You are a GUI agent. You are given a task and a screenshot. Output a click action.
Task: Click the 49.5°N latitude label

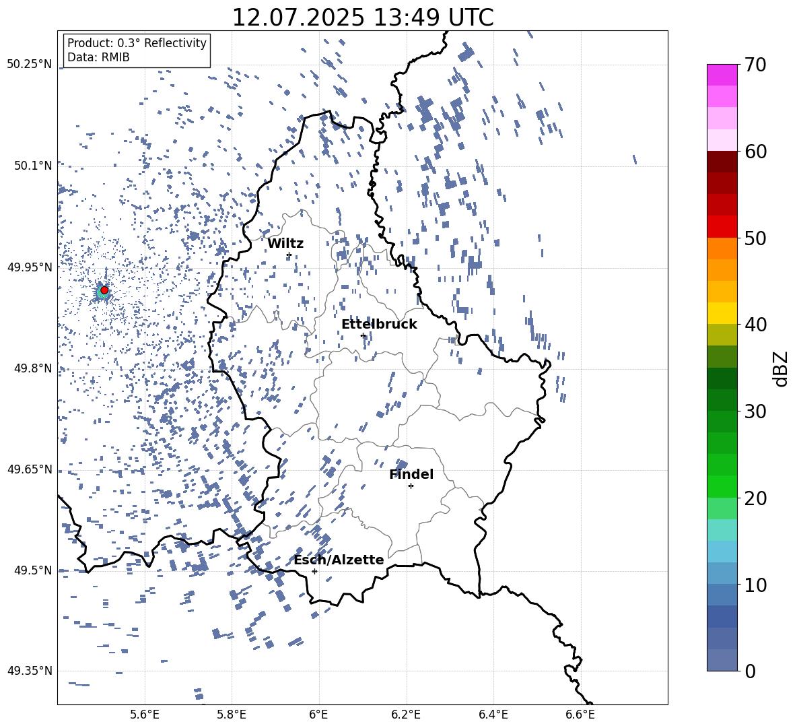coord(33,570)
